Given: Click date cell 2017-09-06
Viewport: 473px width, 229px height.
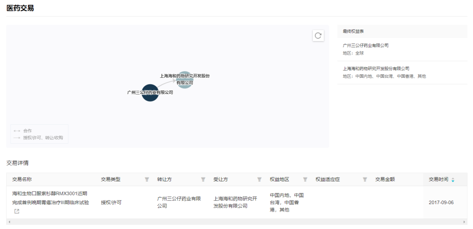Looking at the screenshot, I should point(441,202).
